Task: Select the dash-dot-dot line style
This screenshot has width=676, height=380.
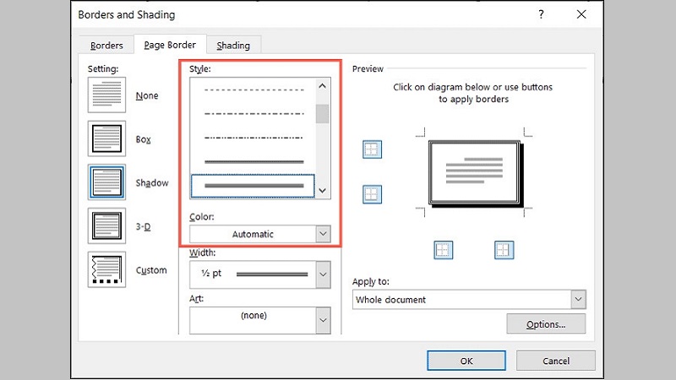Action: (x=254, y=138)
